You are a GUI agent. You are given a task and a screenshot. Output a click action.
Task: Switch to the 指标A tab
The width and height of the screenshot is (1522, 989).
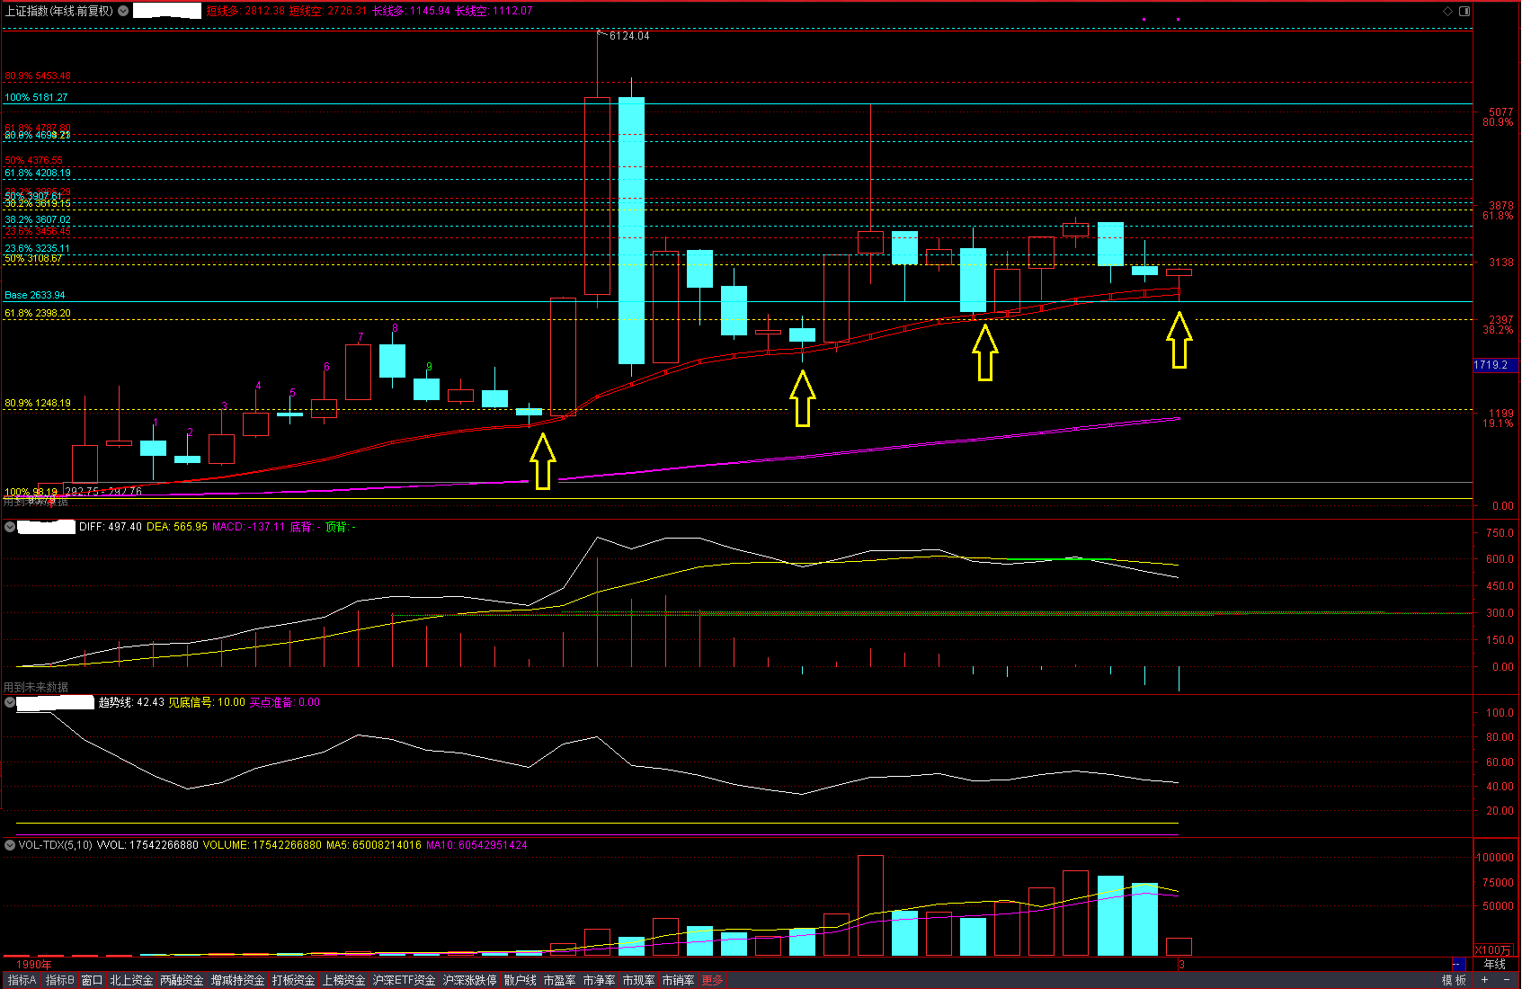click(22, 980)
